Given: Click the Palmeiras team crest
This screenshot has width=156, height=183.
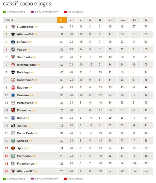Looking at the screenshot, I should pyautogui.click(x=13, y=156).
